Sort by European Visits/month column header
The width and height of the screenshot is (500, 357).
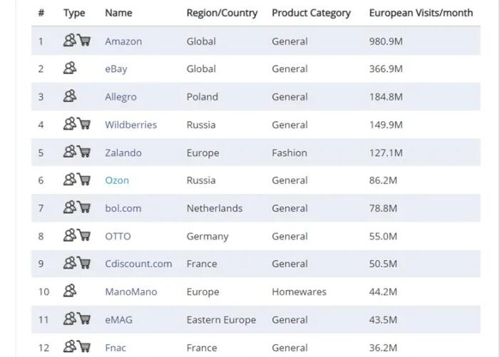[421, 13]
